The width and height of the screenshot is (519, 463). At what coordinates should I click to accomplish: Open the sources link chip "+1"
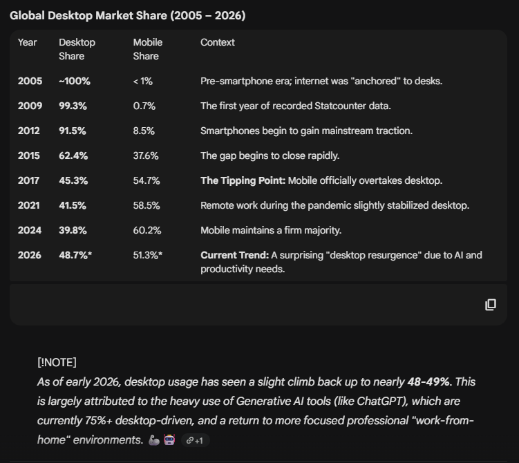tap(195, 440)
